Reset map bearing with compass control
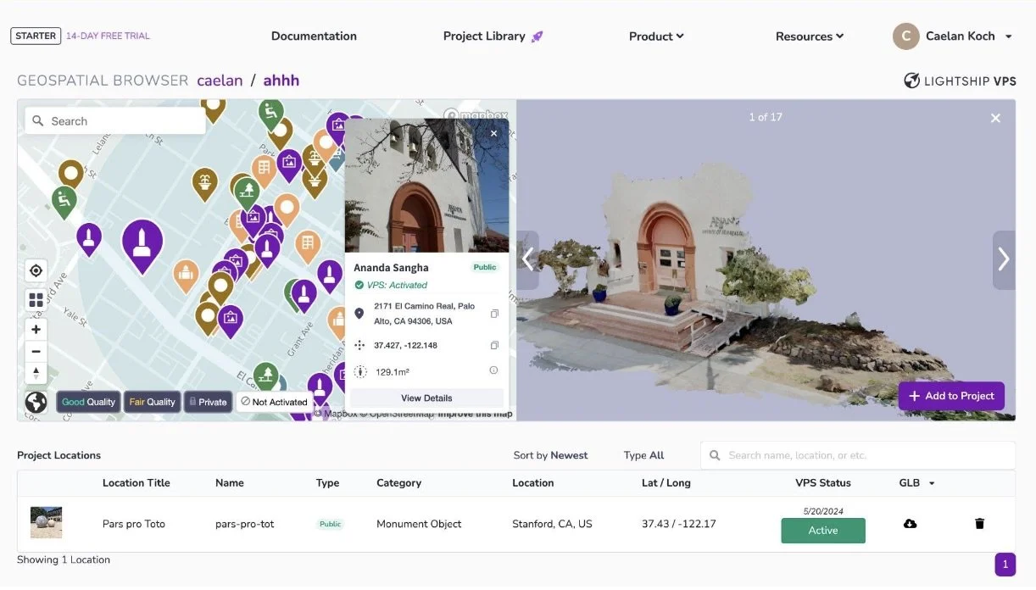1036x590 pixels. 36,373
